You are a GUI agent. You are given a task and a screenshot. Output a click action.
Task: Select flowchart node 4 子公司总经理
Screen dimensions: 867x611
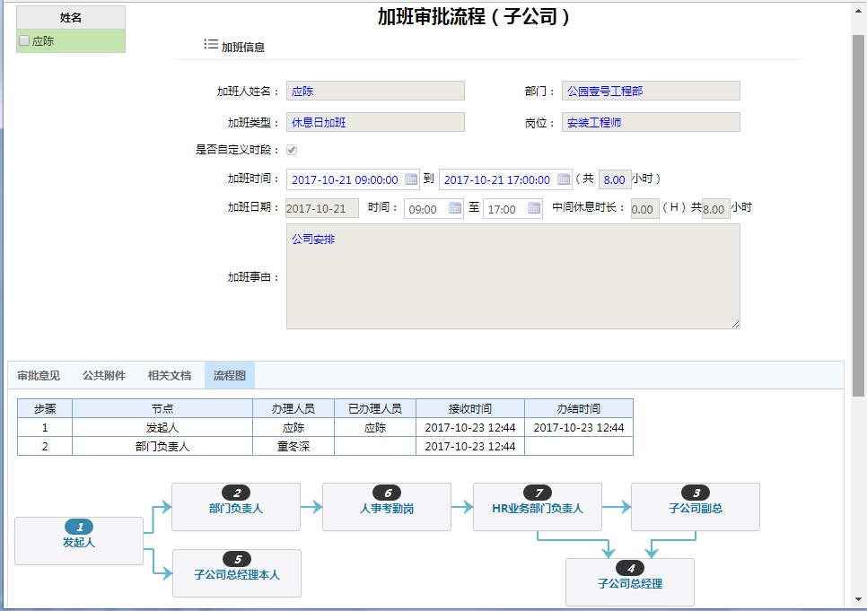click(x=630, y=582)
